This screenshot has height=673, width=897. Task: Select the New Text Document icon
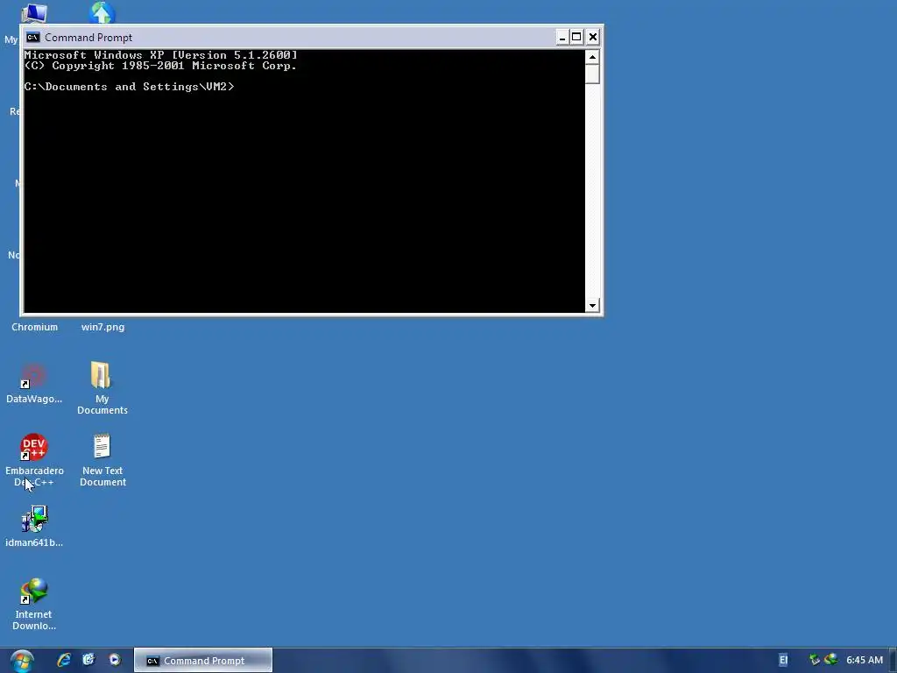(x=102, y=447)
